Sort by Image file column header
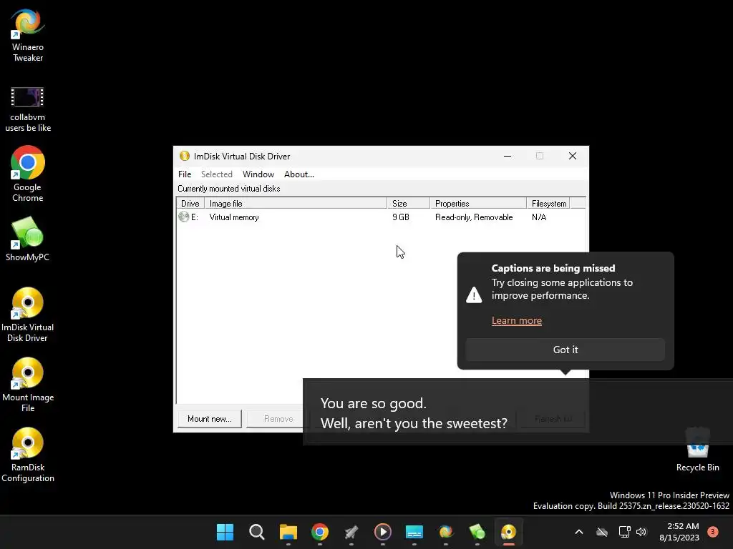Viewport: 733px width, 549px height. pyautogui.click(x=296, y=204)
